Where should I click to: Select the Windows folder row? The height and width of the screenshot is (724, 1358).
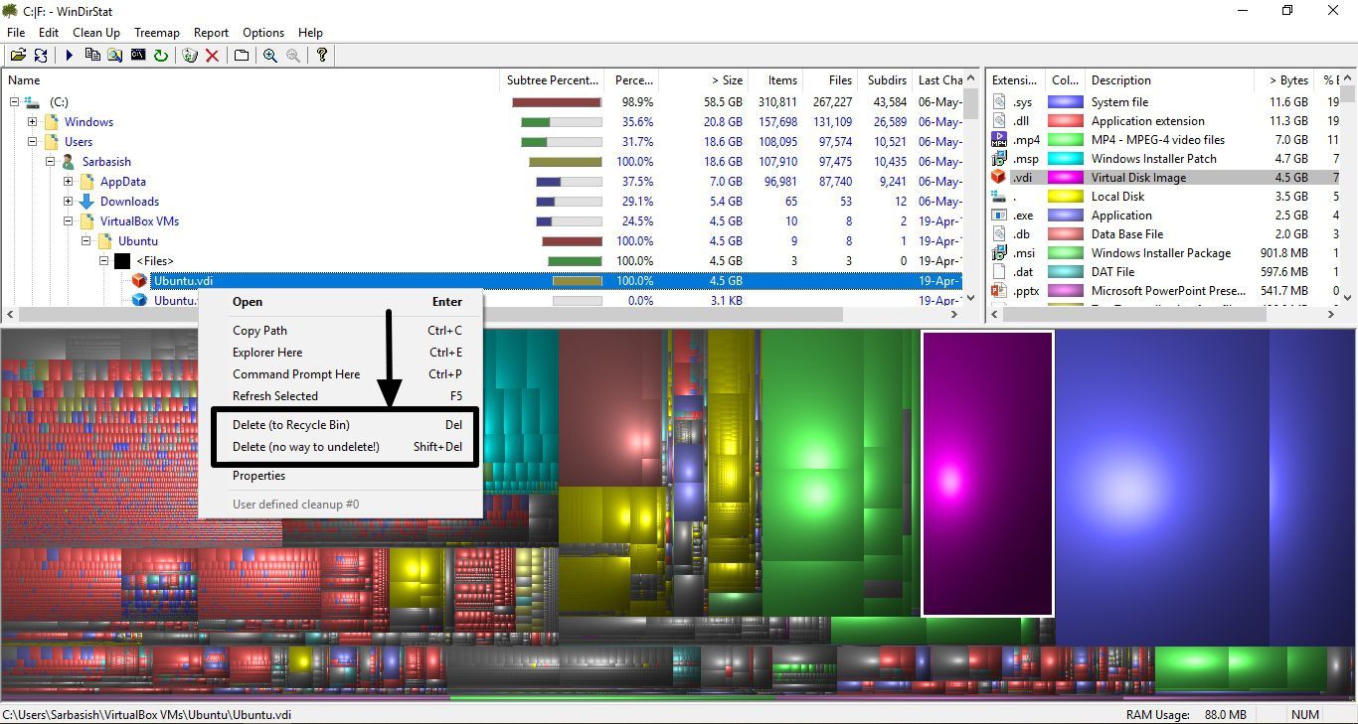(x=482, y=122)
